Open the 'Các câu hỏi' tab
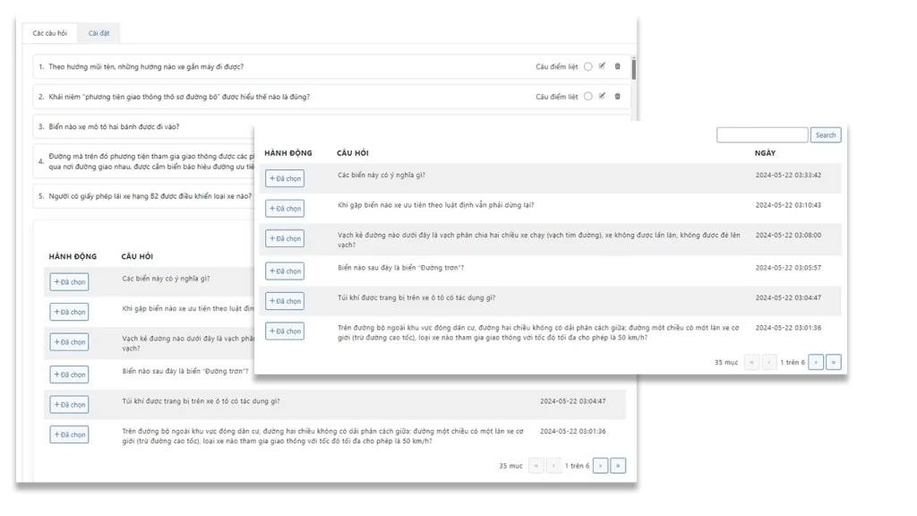 50,33
